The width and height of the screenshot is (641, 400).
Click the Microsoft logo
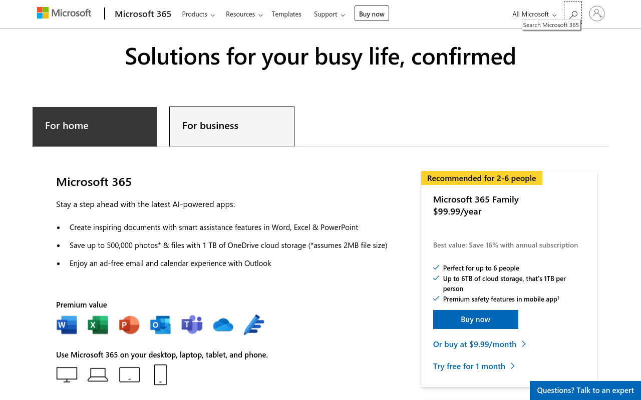[64, 13]
